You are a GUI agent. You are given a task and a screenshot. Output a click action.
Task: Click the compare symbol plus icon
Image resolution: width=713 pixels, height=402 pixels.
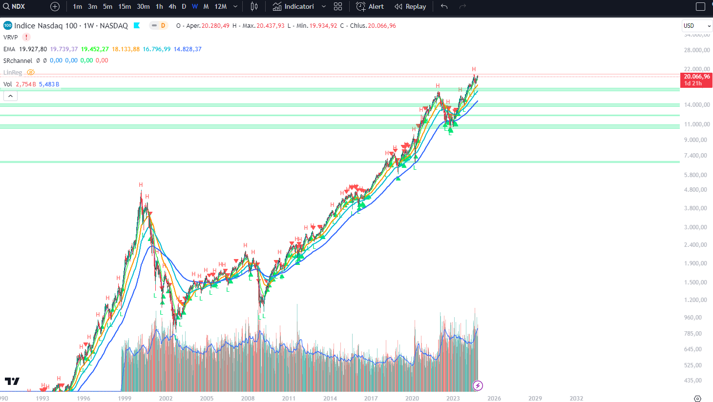click(54, 7)
